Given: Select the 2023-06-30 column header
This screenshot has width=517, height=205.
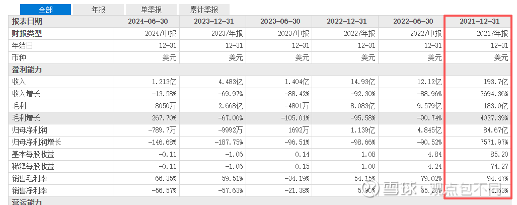Looking at the screenshot, I should click(278, 22).
